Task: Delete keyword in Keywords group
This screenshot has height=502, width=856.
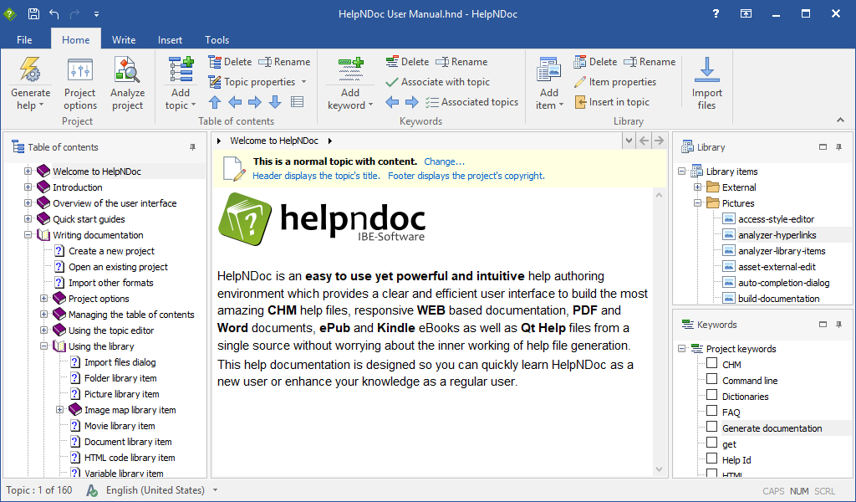Action: pos(407,62)
